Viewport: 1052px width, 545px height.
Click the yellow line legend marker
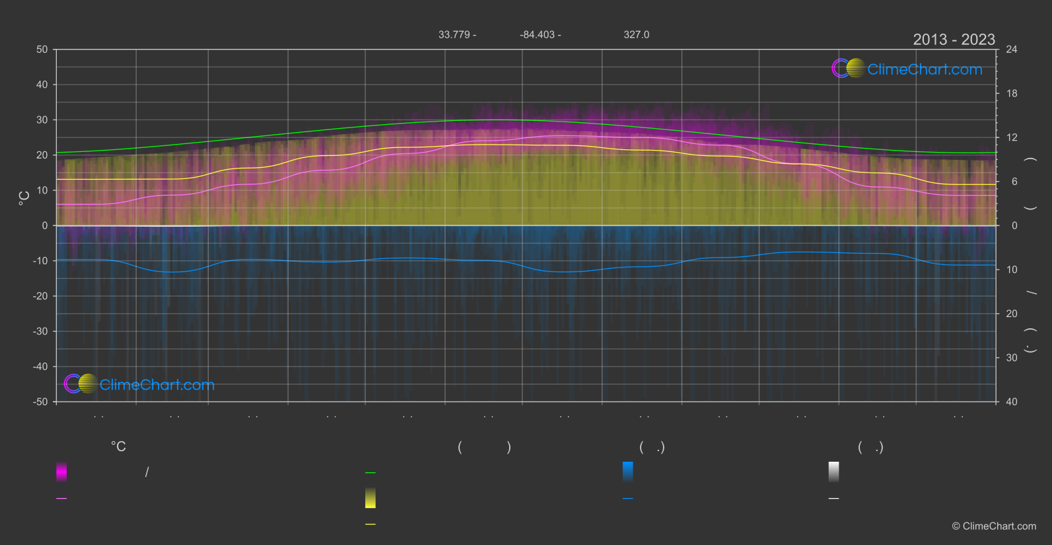(370, 525)
